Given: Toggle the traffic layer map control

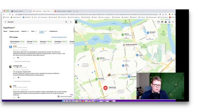Looking at the screenshot, I should 158,22.
